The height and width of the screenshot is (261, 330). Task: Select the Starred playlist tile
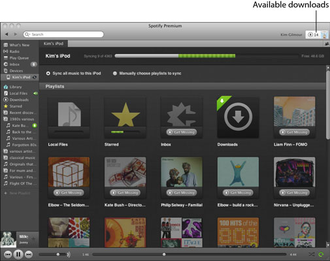tap(125, 117)
